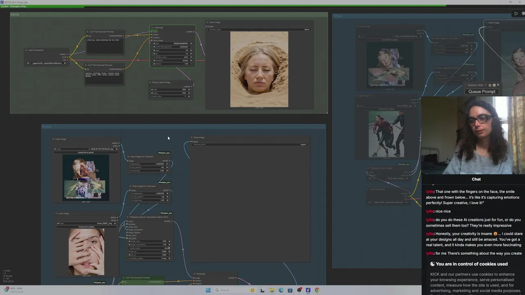Screen dimensions: 525x295
Task: Open File Explorer from the taskbar
Action: click(x=272, y=290)
